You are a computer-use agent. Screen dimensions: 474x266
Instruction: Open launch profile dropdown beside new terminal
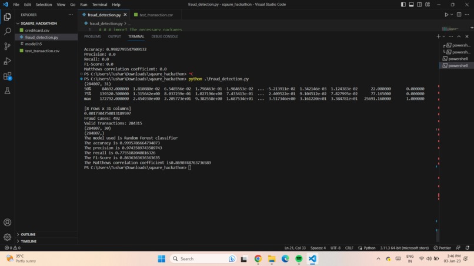pos(444,36)
